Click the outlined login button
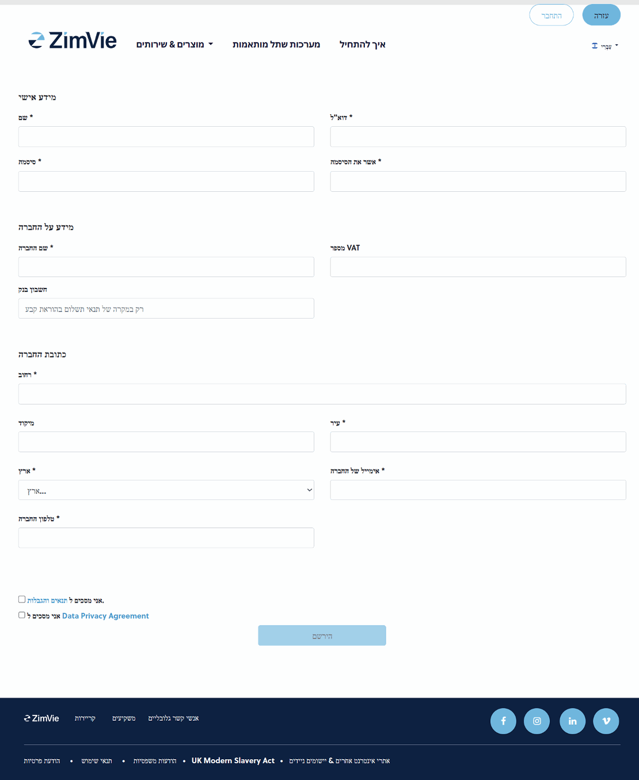The width and height of the screenshot is (639, 780). click(x=551, y=16)
